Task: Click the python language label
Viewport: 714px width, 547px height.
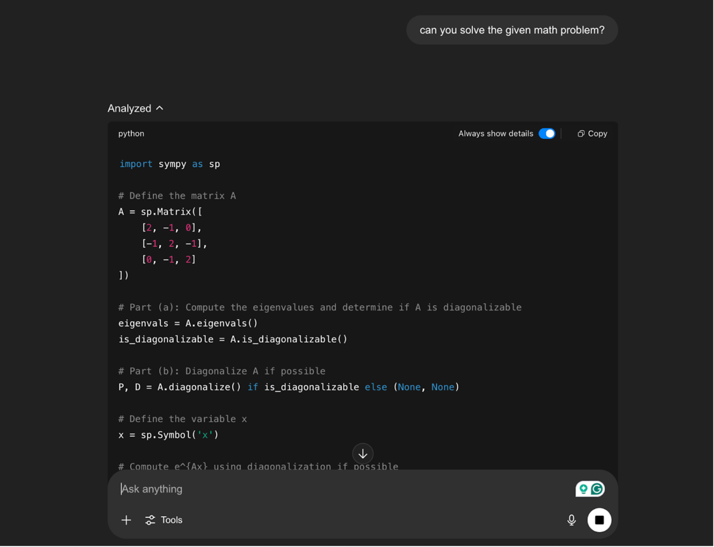Action: tap(131, 134)
